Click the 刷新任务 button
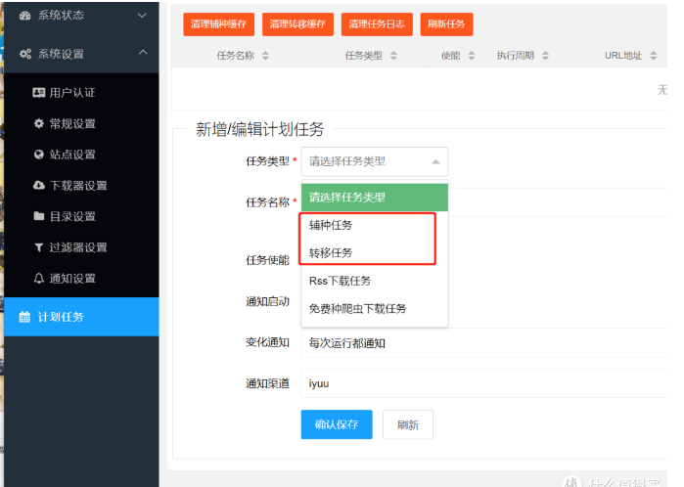Viewport: 684px width, 487px height. point(446,24)
